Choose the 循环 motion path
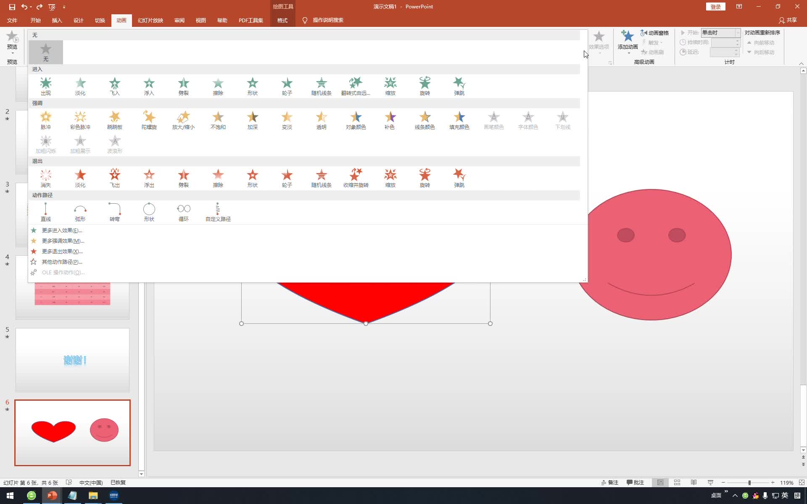Screen dimensions: 807x504 (x=184, y=212)
